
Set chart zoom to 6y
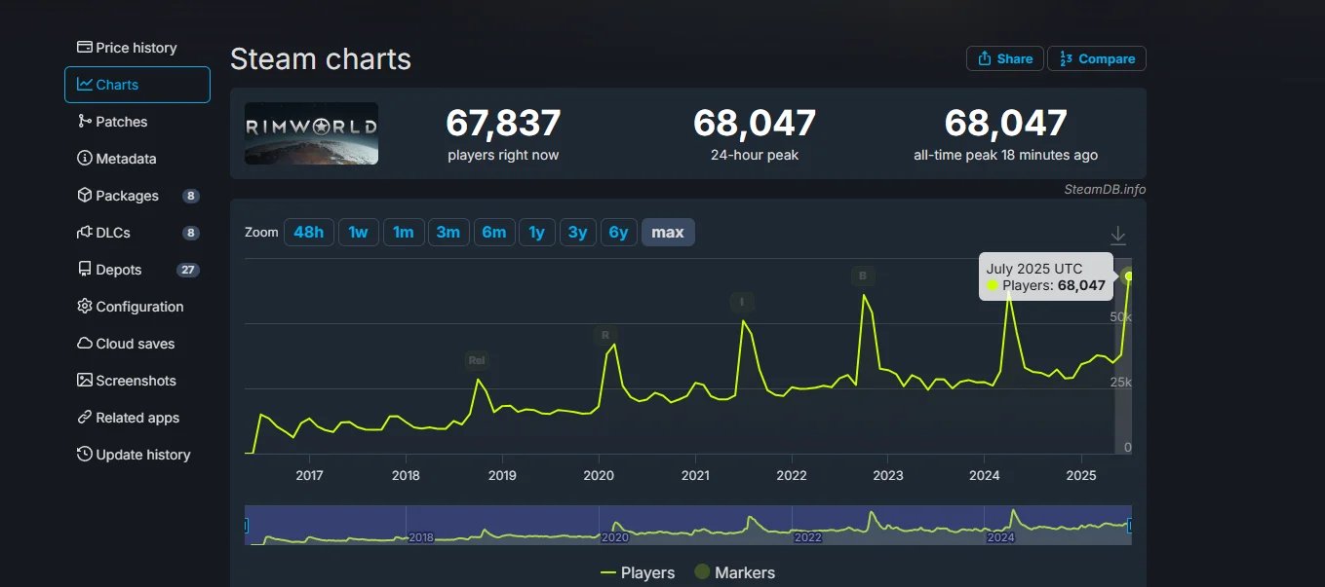[619, 232]
